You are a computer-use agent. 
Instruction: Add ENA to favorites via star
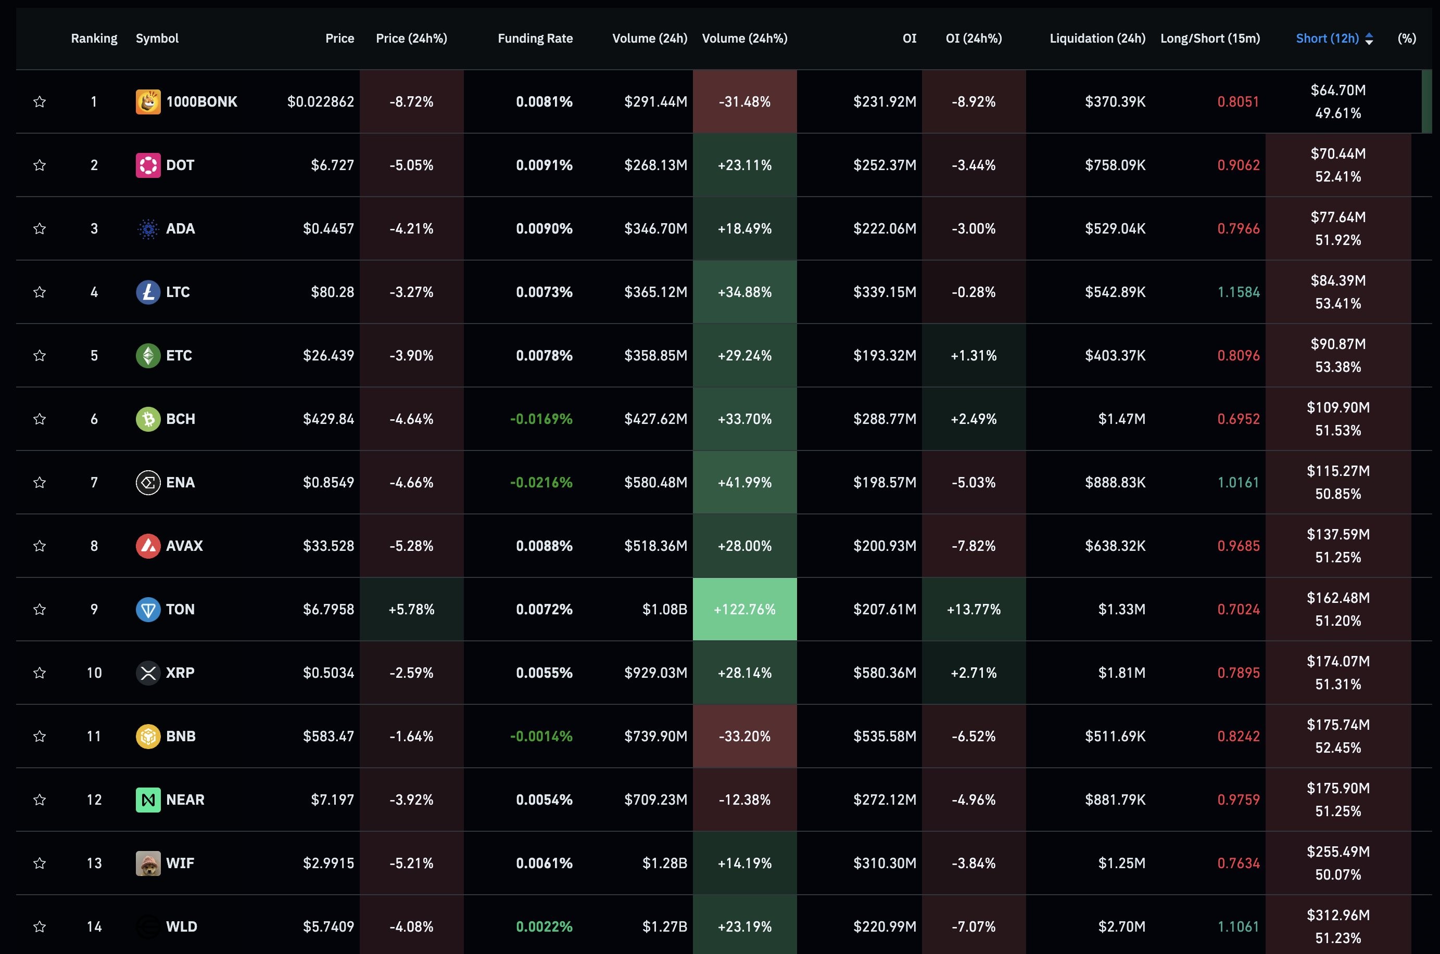40,483
